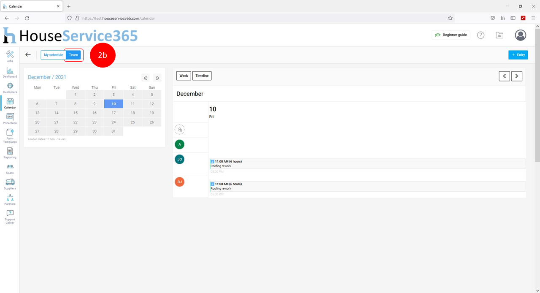Select the Timeline view button
This screenshot has height=293, width=540.
202,76
